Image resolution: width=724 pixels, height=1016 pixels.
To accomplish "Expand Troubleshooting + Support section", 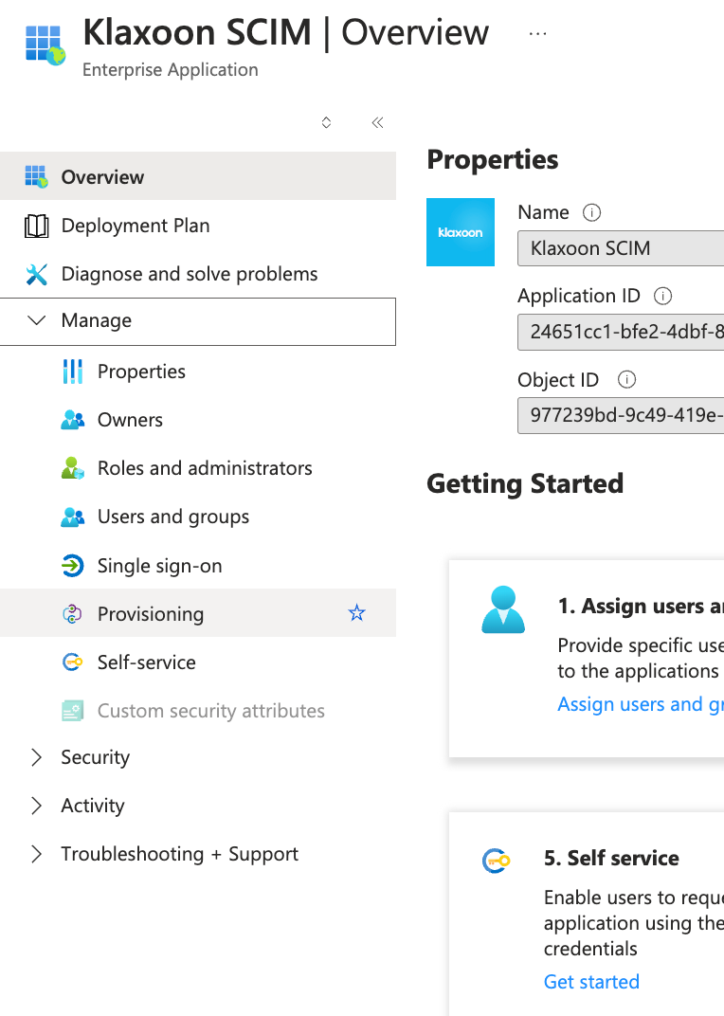I will click(x=37, y=854).
